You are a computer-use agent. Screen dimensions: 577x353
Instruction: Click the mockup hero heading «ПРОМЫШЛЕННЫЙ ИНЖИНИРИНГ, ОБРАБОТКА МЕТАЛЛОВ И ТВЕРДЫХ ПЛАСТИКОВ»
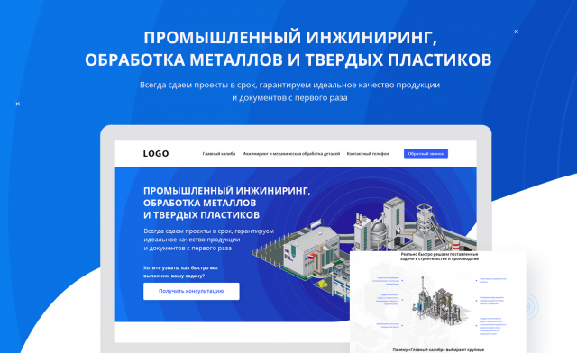click(x=226, y=203)
